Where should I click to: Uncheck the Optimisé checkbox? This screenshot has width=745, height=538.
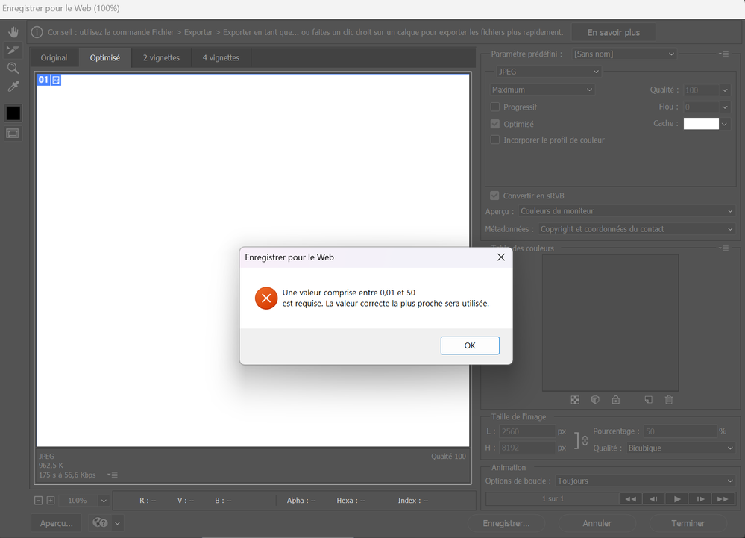[495, 124]
